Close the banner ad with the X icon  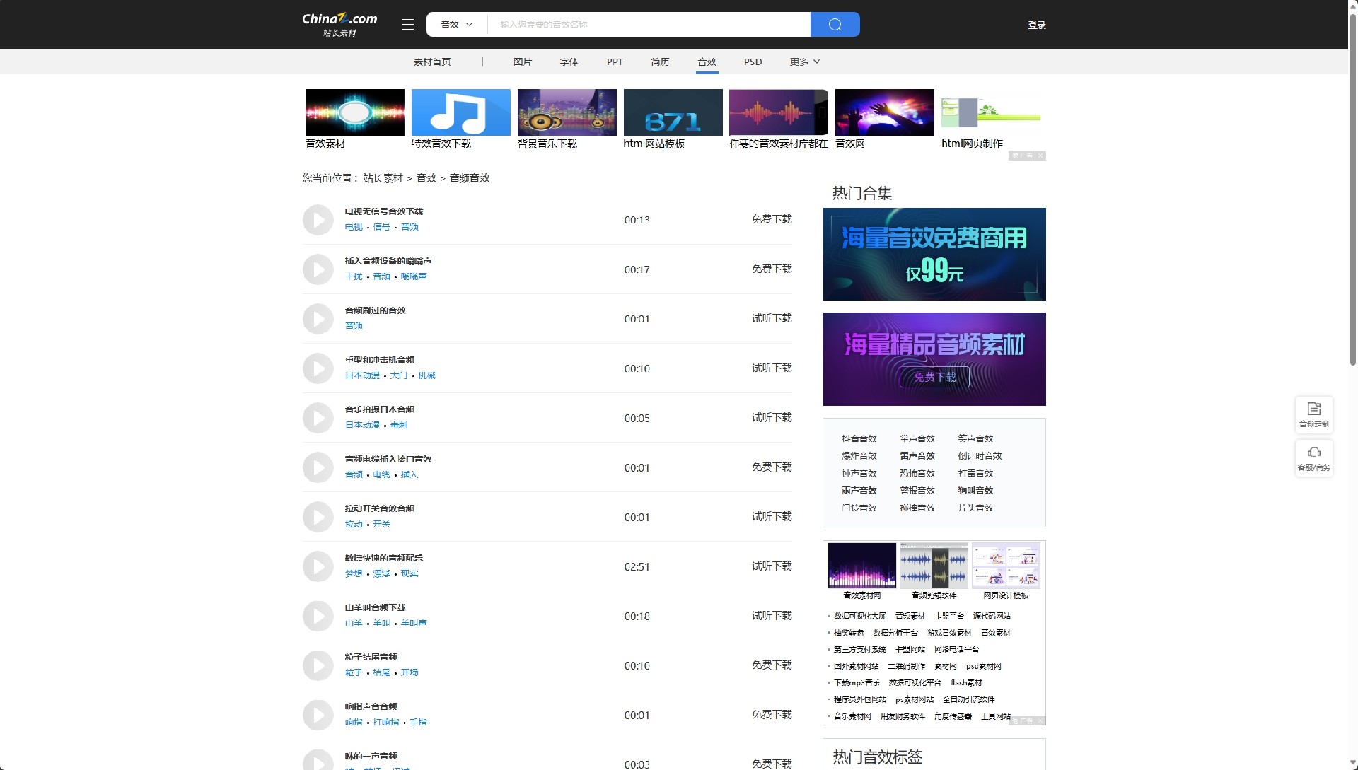(x=1040, y=156)
